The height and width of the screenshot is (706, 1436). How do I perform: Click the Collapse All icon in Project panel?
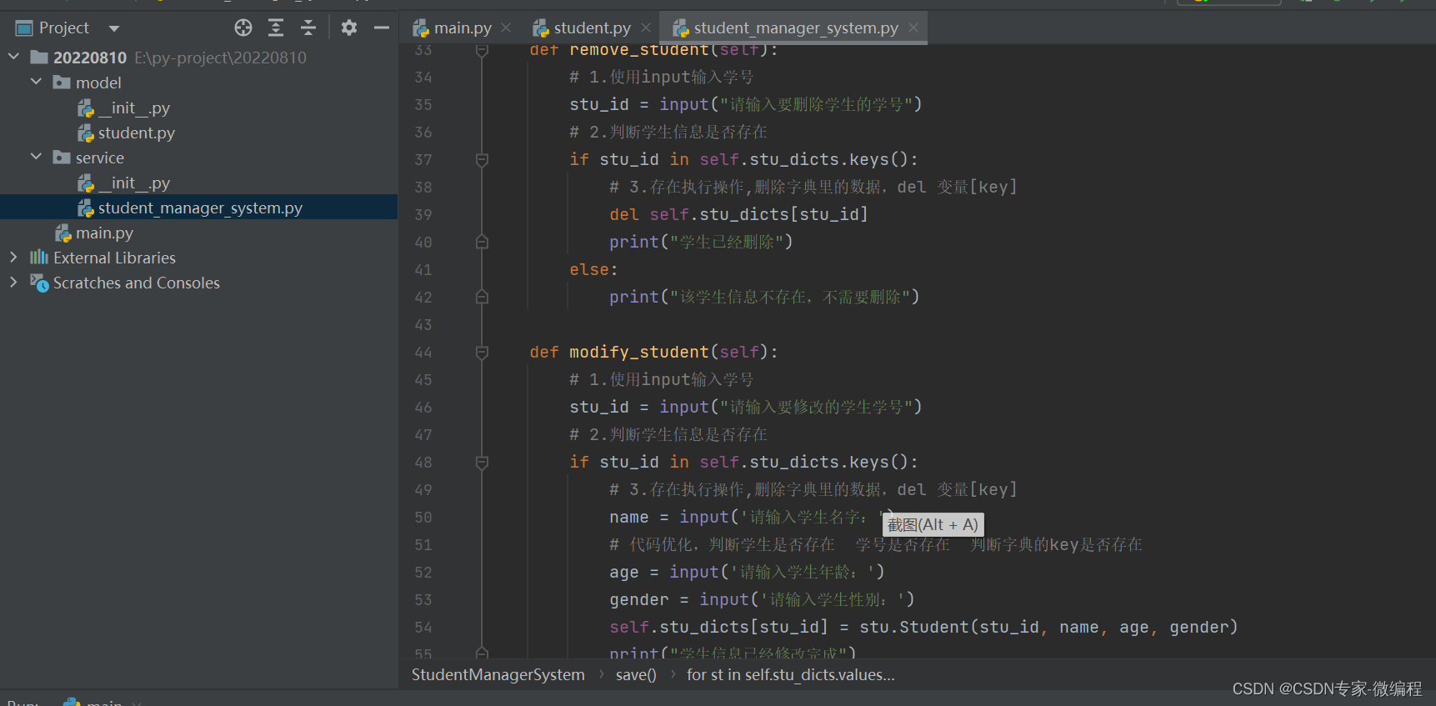click(x=308, y=28)
